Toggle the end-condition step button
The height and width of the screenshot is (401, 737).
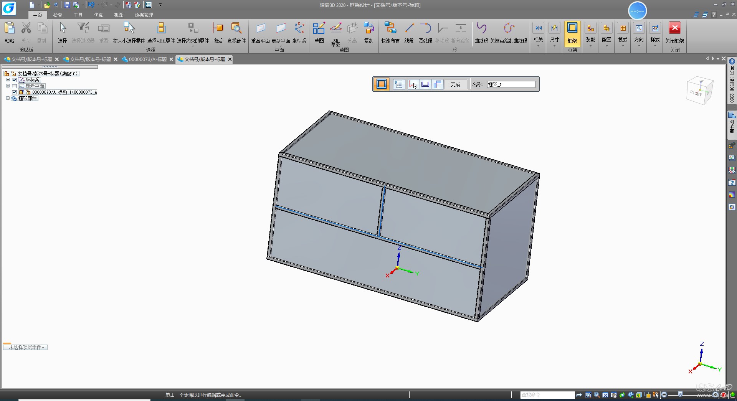tap(425, 84)
